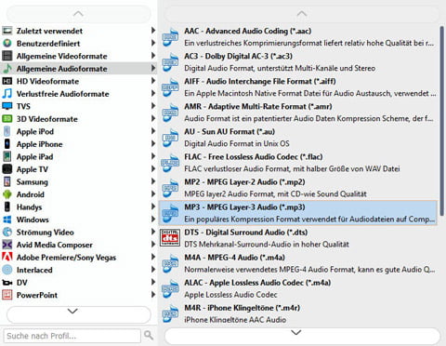Click the Apple iPhone device icon
Image resolution: width=446 pixels, height=346 pixels.
point(7,144)
